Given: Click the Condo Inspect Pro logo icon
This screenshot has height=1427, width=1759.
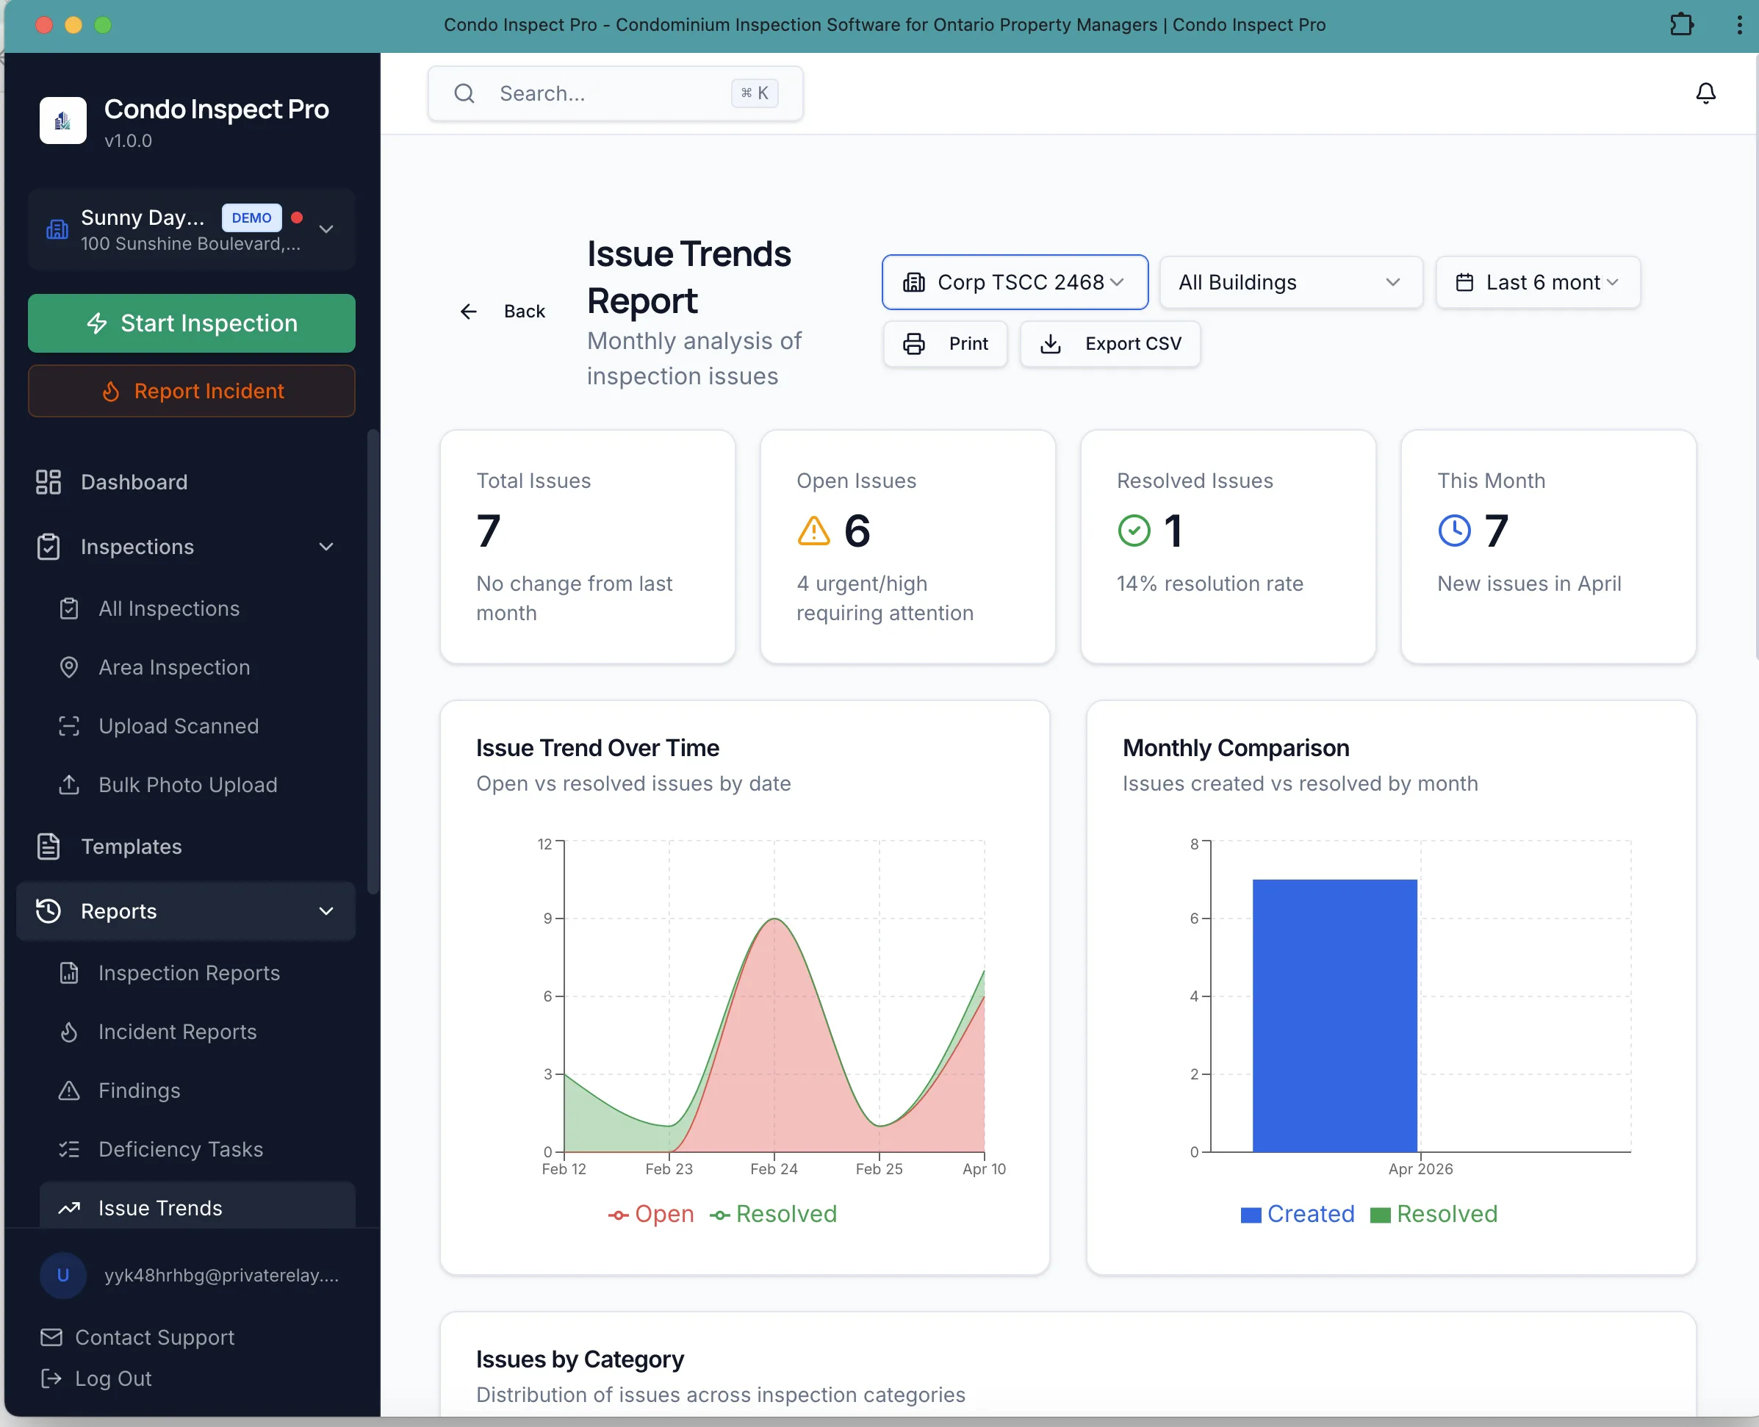Looking at the screenshot, I should click(x=62, y=121).
